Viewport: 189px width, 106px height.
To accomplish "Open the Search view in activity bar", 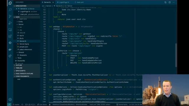I will coord(10,10).
